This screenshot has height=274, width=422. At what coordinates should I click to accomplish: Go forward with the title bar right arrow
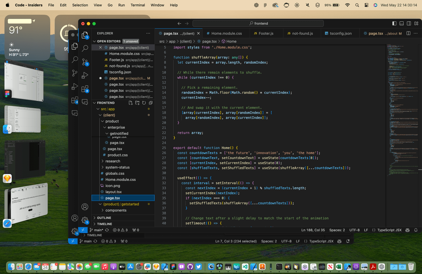(x=187, y=24)
